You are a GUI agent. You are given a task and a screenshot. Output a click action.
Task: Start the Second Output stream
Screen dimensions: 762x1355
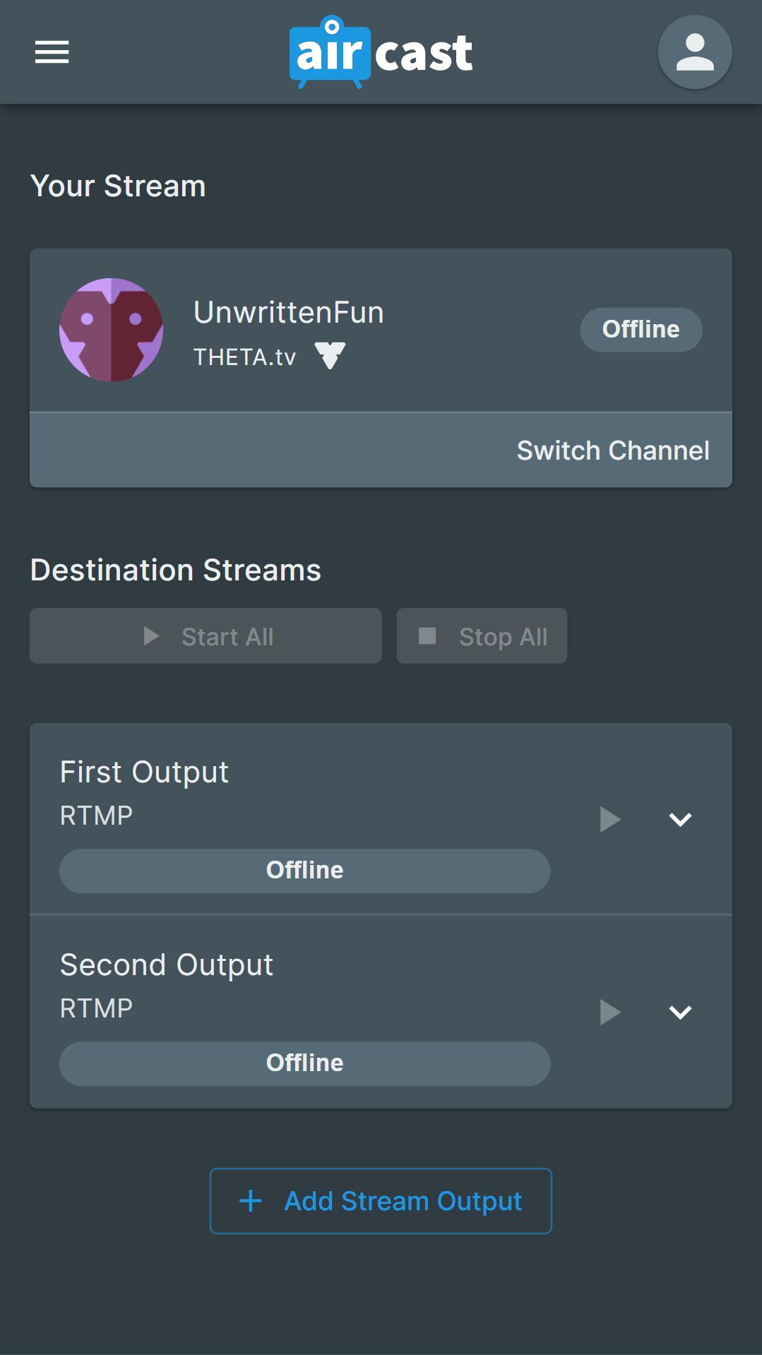click(609, 1012)
